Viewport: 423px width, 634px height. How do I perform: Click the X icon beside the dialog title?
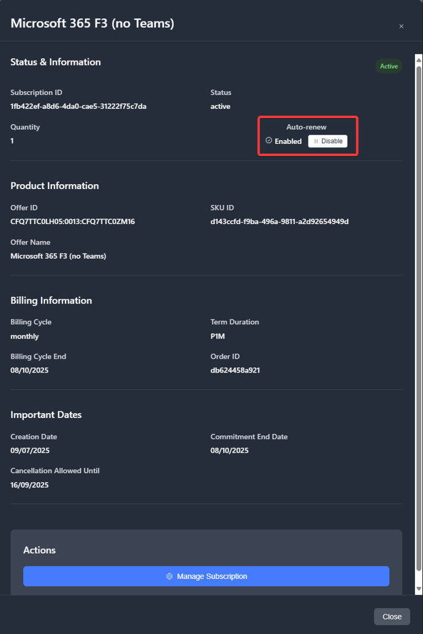pyautogui.click(x=402, y=26)
